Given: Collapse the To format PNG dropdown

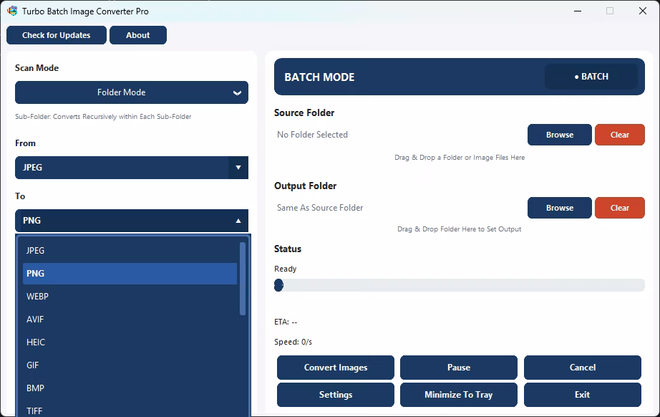Looking at the screenshot, I should tap(132, 221).
